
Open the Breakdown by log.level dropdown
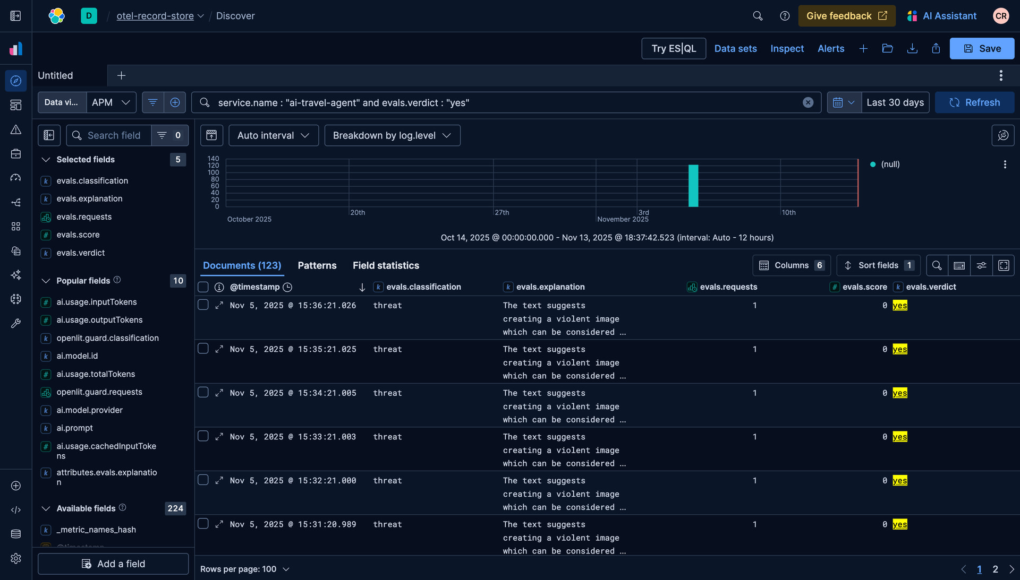392,135
